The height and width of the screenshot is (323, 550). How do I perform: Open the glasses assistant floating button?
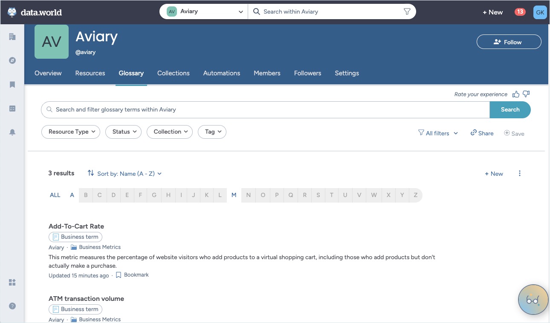[533, 300]
